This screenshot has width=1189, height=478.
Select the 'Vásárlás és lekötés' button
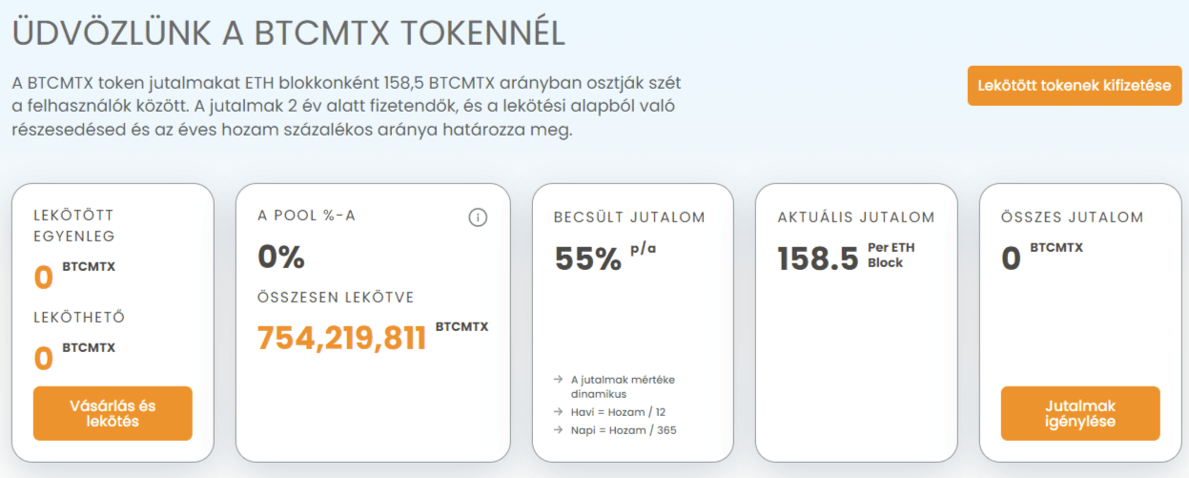113,413
